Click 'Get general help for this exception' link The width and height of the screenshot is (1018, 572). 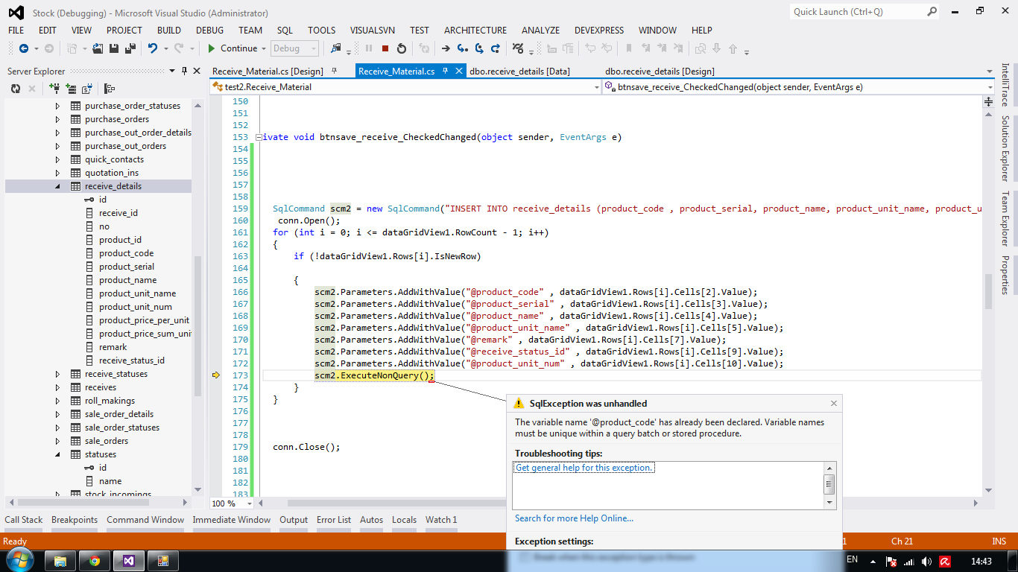point(584,468)
